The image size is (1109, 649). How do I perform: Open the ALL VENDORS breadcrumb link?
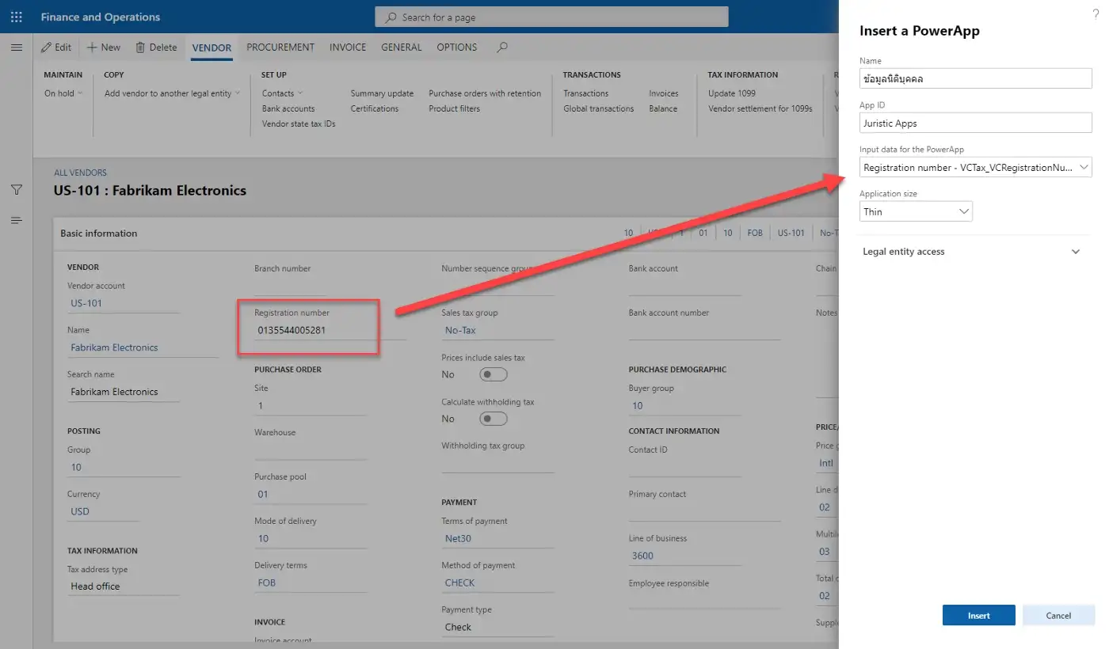(x=80, y=173)
